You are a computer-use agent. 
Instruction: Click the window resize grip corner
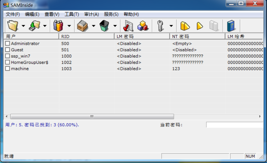(261, 157)
